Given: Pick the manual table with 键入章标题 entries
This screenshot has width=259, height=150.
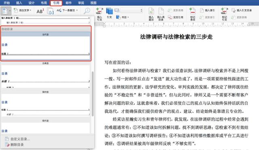Looking at the screenshot, I should tap(46, 20).
